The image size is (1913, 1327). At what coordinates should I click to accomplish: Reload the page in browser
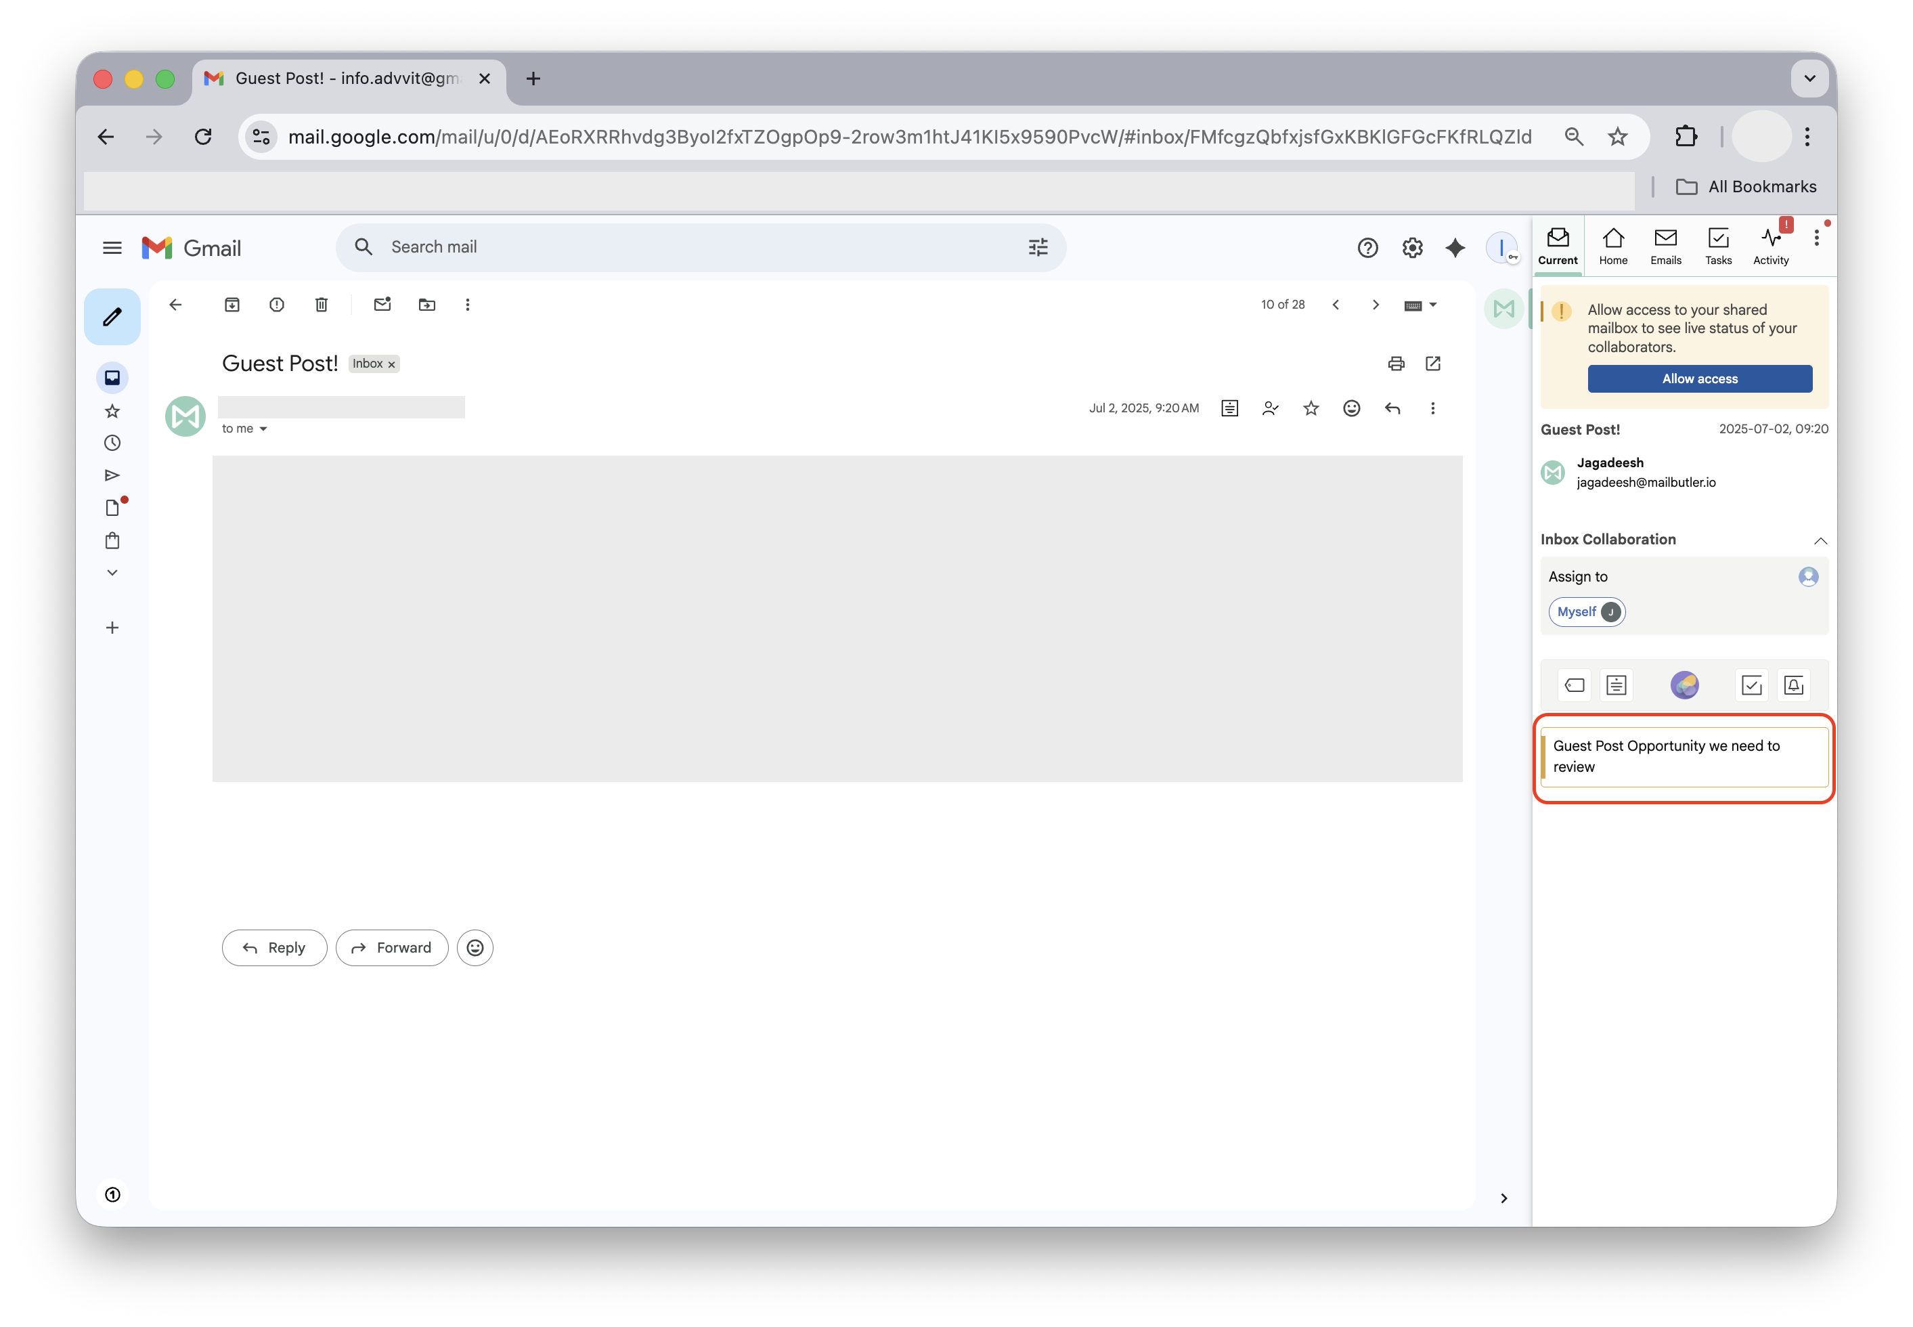(203, 137)
